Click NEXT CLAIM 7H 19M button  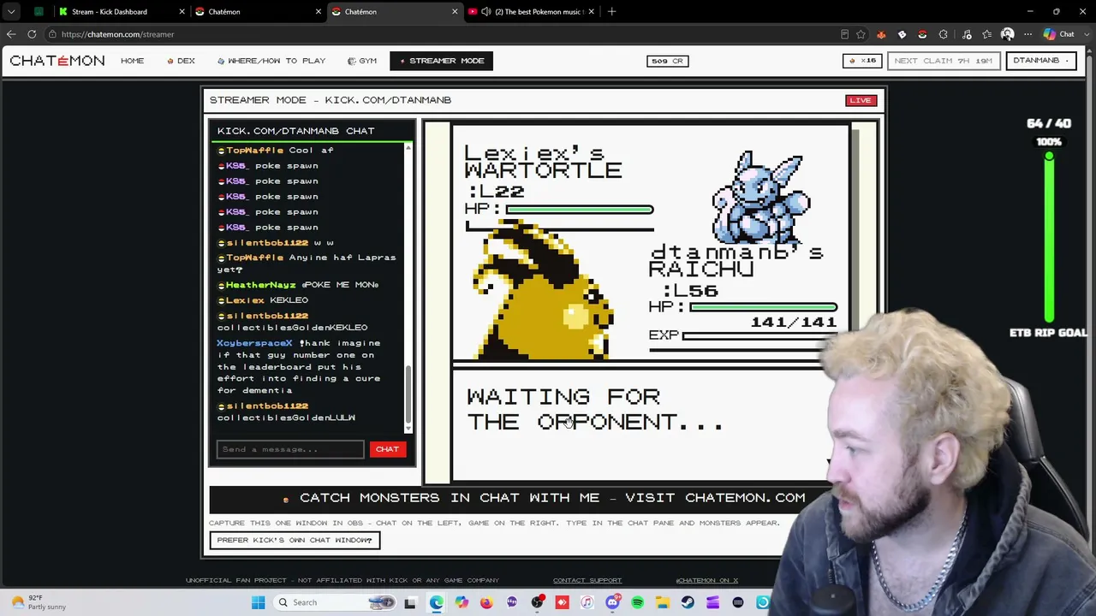tap(943, 61)
